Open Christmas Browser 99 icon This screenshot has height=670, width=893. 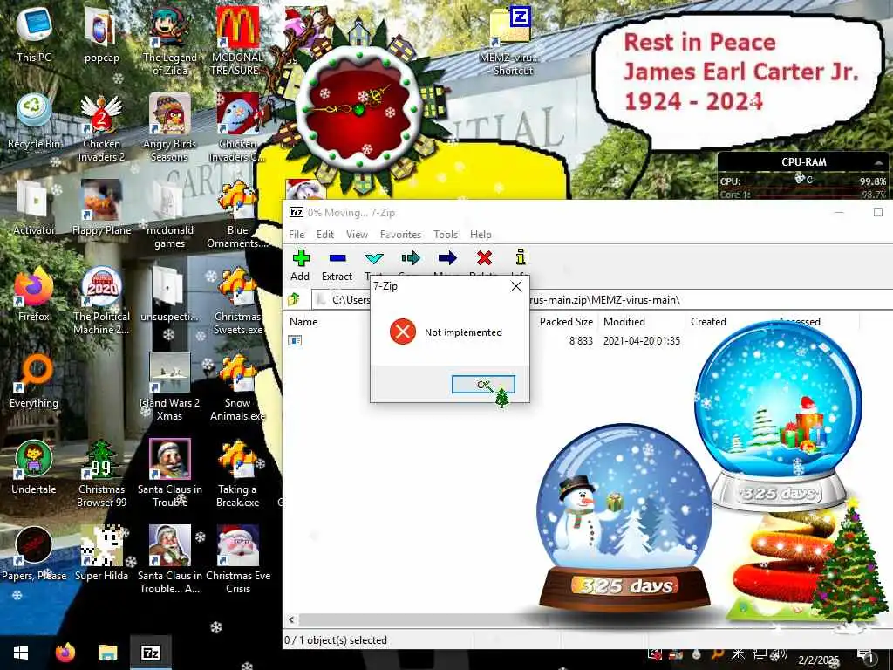pos(101,474)
